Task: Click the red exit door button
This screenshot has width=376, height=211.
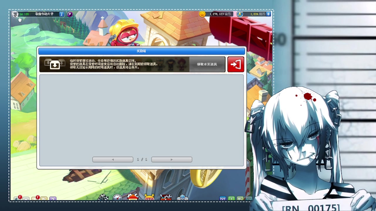Action: point(236,64)
